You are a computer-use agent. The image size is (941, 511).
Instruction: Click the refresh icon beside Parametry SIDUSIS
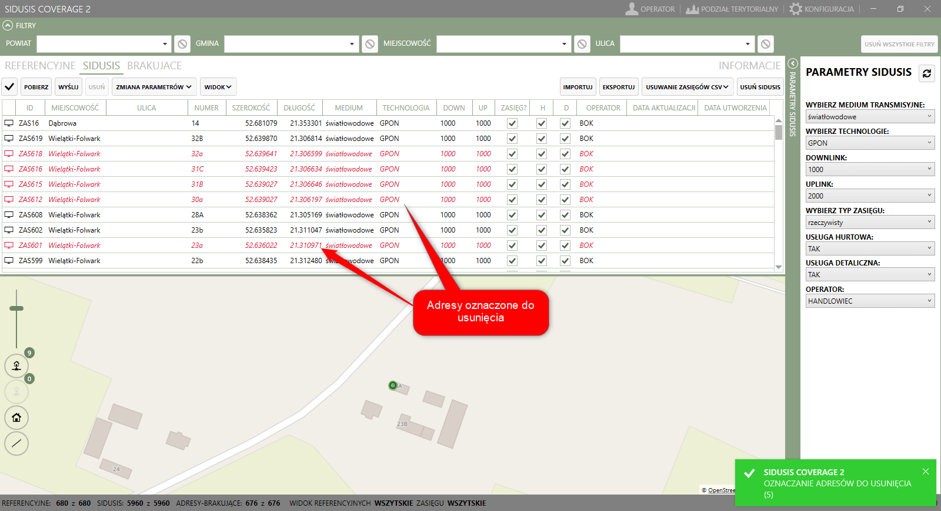(x=926, y=73)
